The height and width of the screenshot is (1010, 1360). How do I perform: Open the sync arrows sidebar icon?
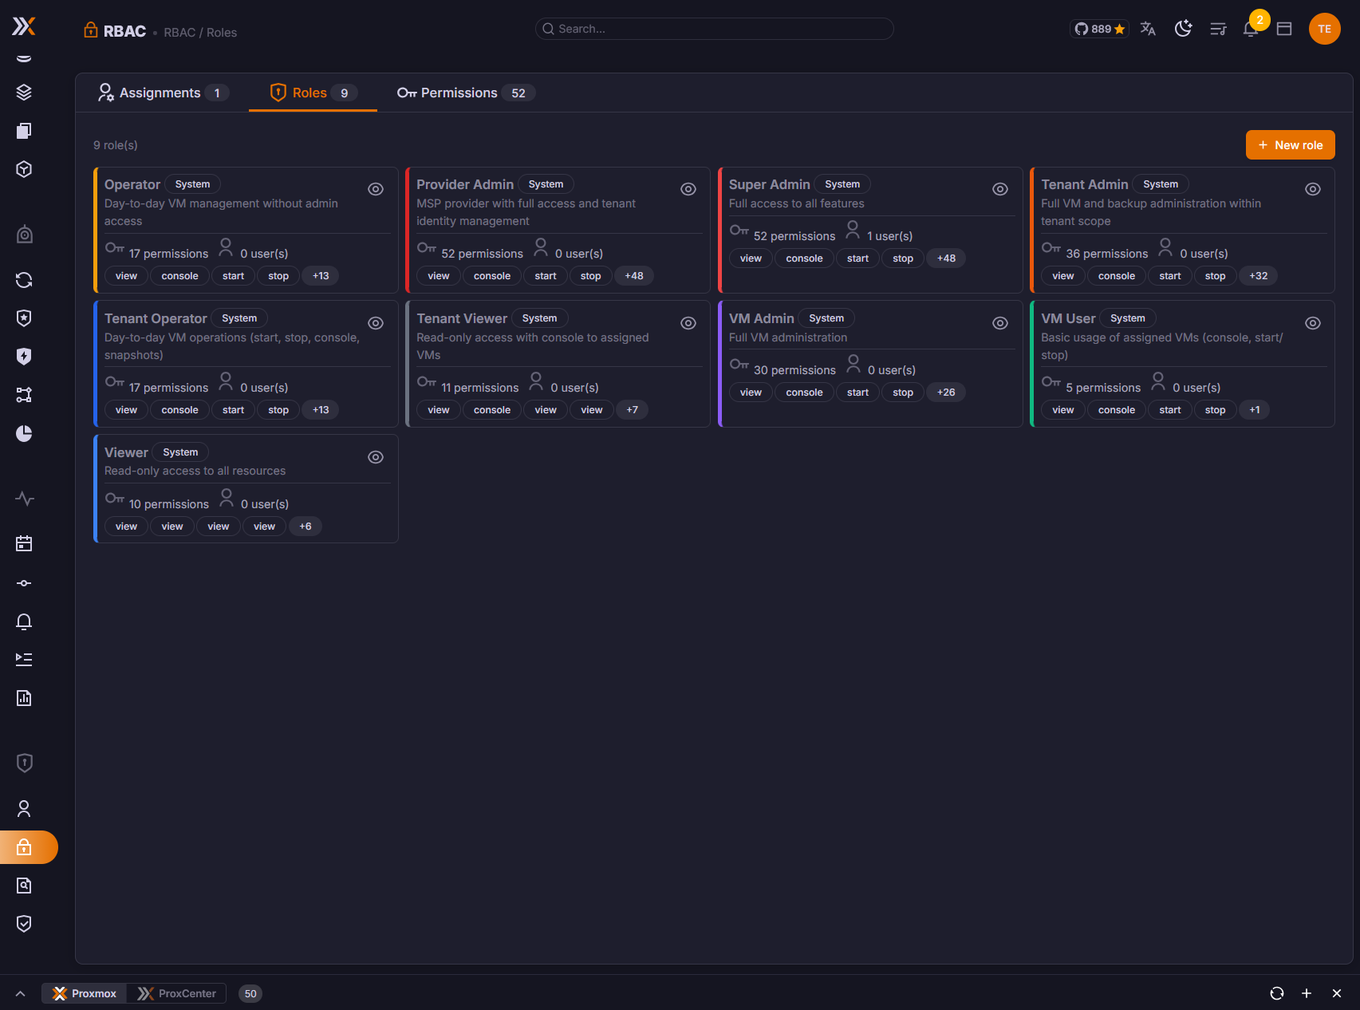[24, 280]
